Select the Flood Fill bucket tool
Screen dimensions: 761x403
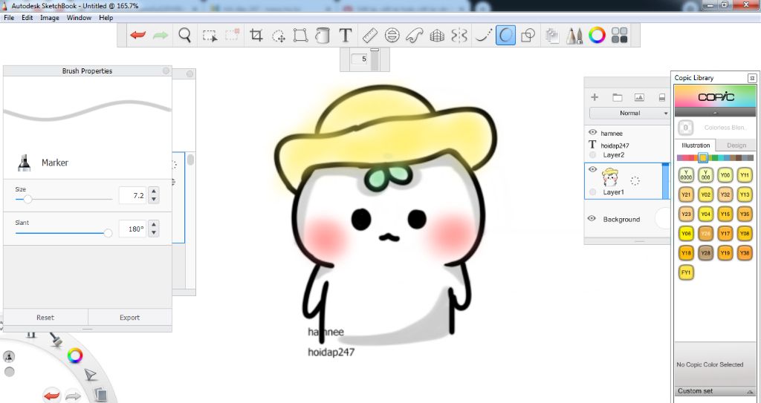point(323,36)
